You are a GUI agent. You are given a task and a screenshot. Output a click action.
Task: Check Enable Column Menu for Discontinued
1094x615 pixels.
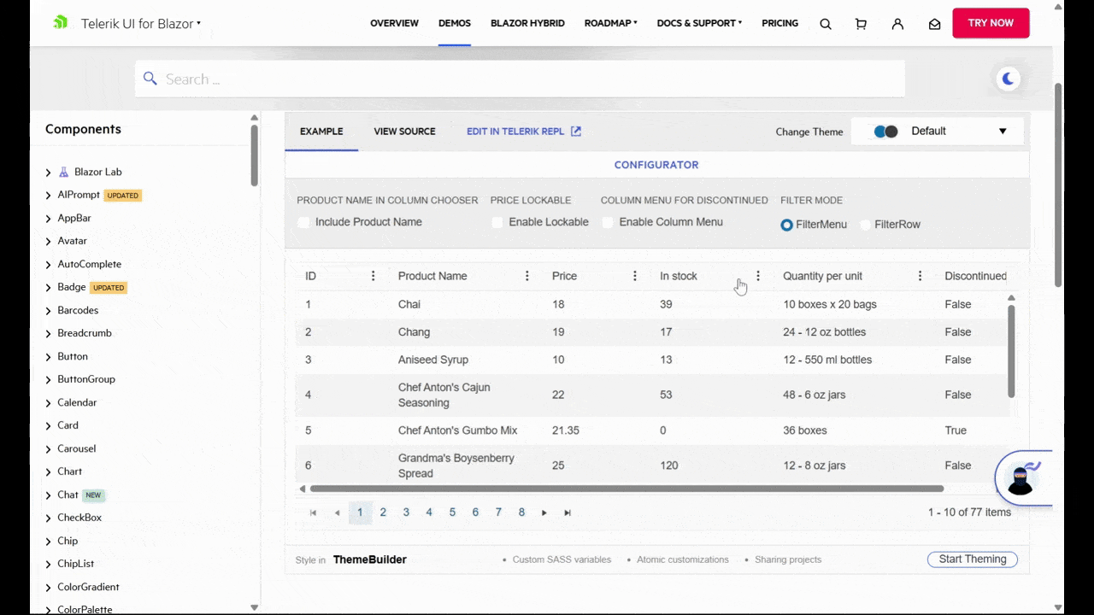[x=607, y=221]
